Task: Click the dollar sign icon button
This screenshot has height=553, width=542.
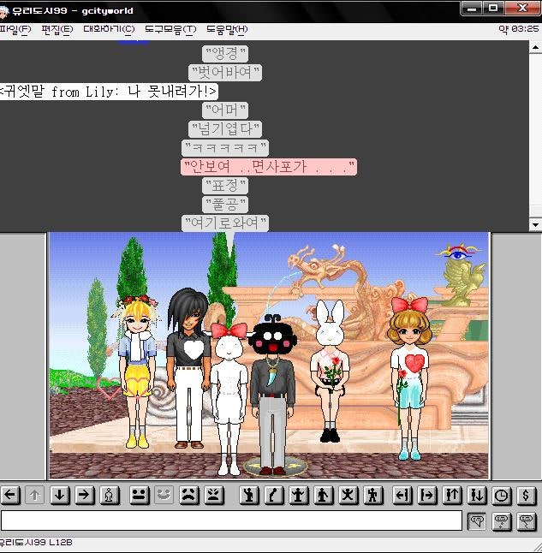Action: click(527, 495)
